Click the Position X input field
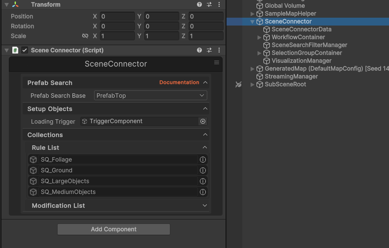The width and height of the screenshot is (389, 248). coord(117,16)
